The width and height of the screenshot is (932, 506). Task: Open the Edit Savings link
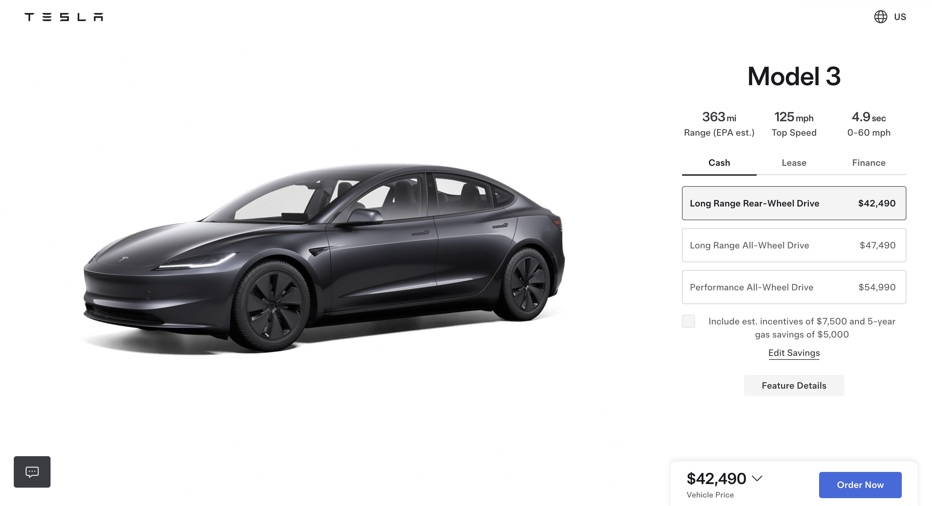[794, 353]
